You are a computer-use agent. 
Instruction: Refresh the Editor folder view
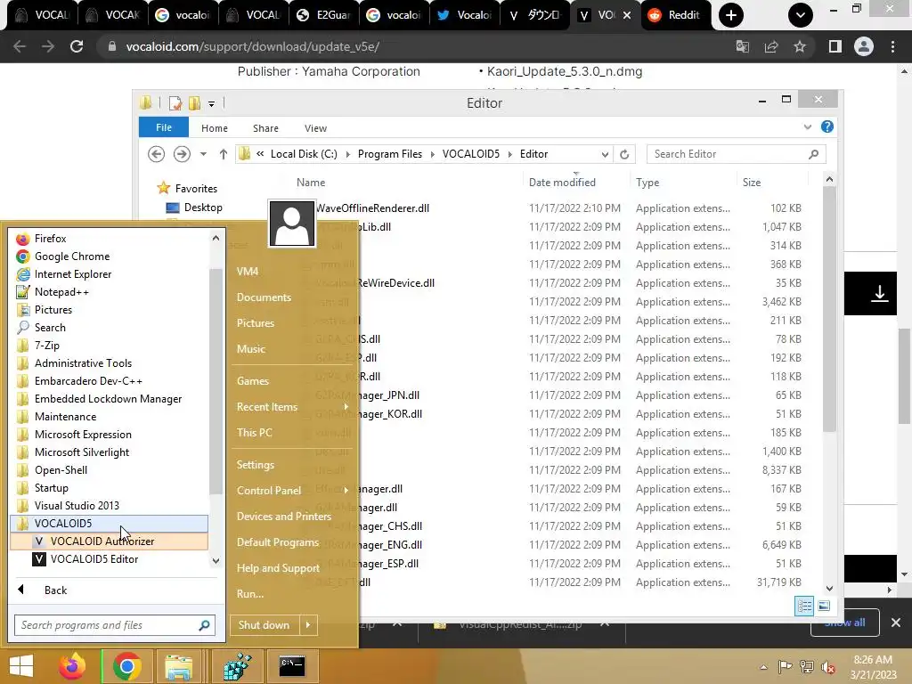[x=624, y=154]
